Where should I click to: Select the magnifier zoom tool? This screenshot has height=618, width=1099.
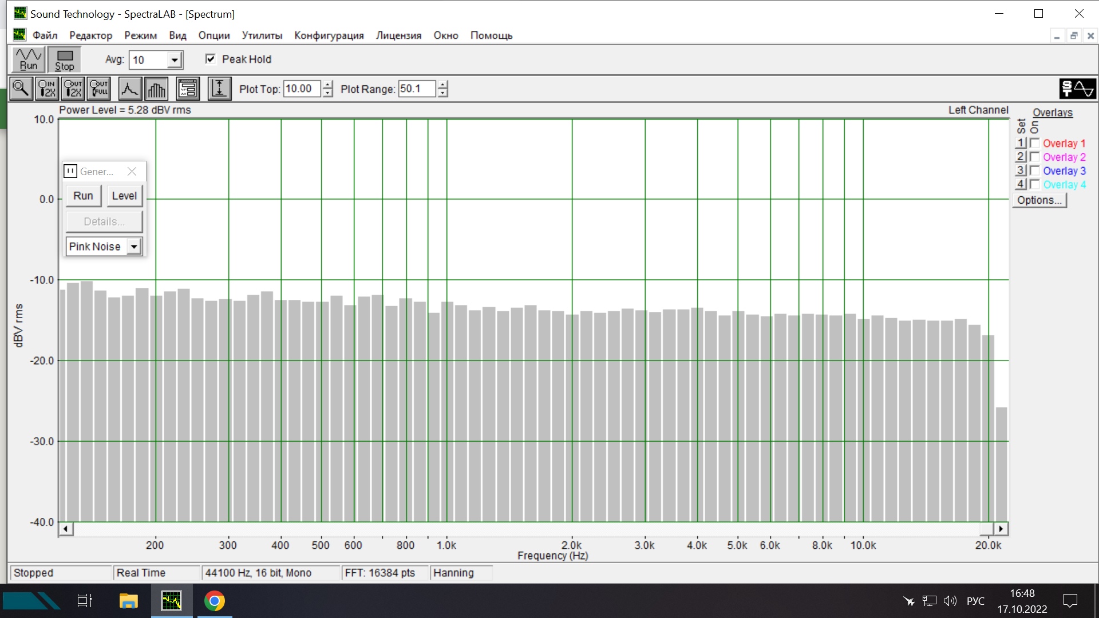[21, 89]
